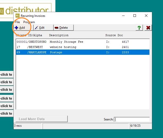Click the Recurring Invoices window title icon

pyautogui.click(x=18, y=16)
